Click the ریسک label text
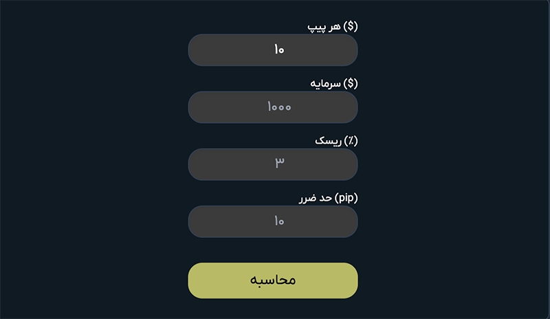This screenshot has height=319, width=550. [328, 141]
